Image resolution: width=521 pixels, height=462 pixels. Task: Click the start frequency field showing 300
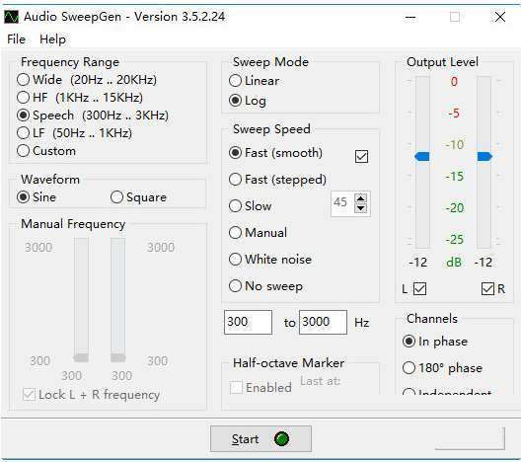point(248,322)
